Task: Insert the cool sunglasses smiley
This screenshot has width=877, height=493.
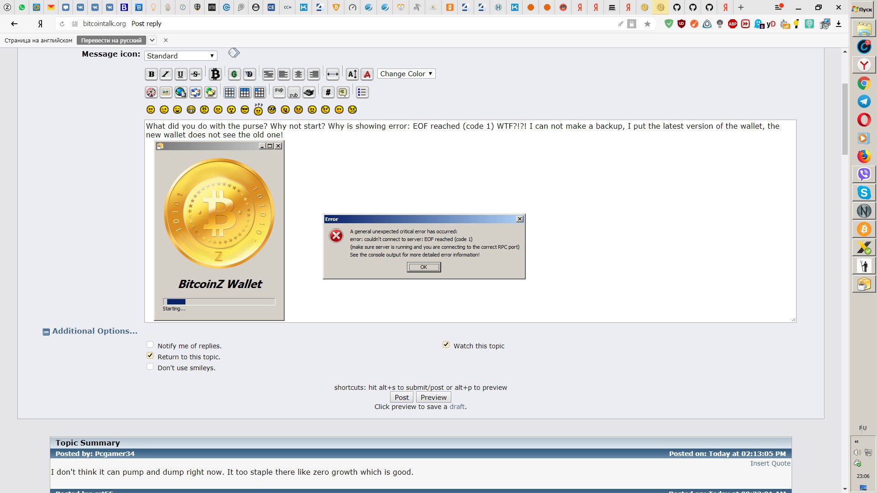Action: (245, 110)
